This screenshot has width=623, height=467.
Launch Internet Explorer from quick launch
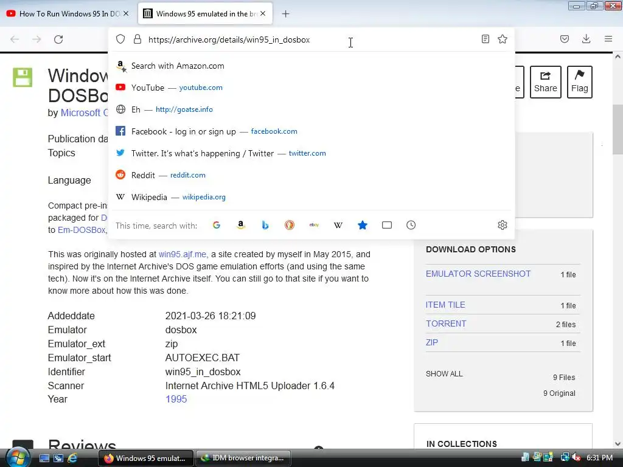[72, 458]
